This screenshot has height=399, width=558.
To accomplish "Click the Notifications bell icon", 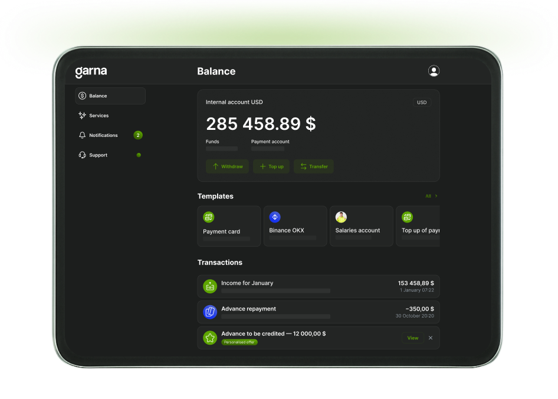I will point(82,135).
